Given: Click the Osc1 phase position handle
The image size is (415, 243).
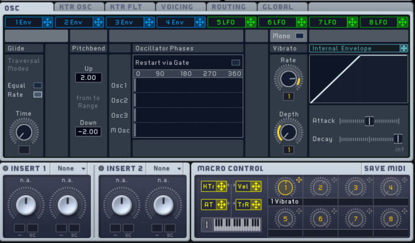Looking at the screenshot, I should (x=135, y=86).
